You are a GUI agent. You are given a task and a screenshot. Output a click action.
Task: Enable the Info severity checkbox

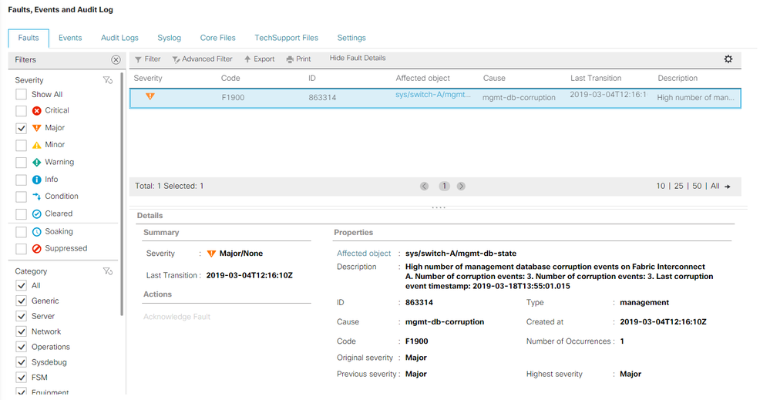pos(21,180)
